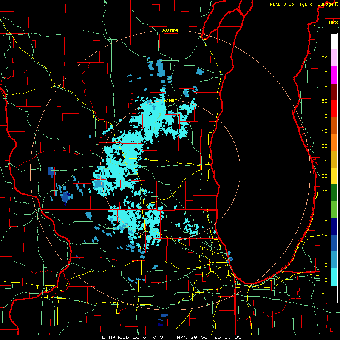Click the legend value 18
Screen dimensions: 340x340
point(325,221)
